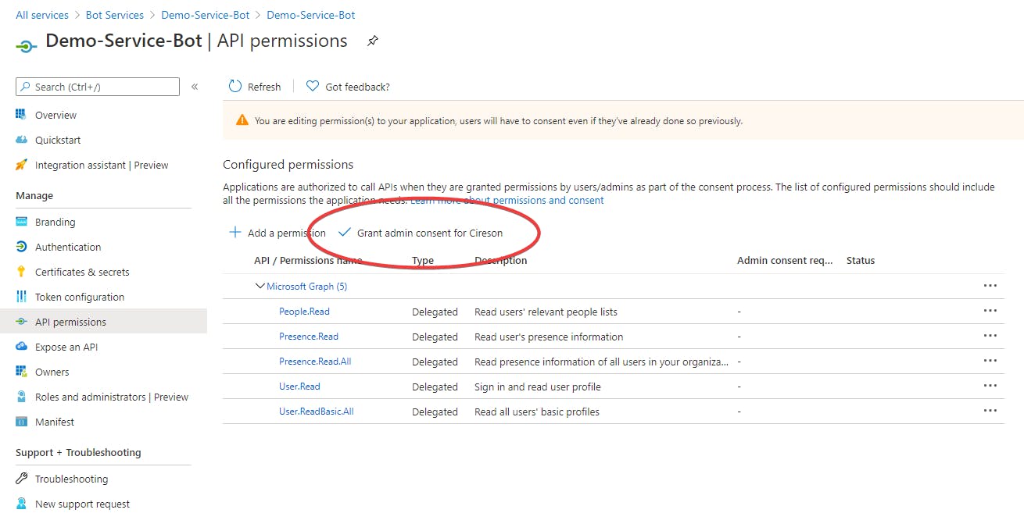Image resolution: width=1024 pixels, height=531 pixels.
Task: Click Add a permission button
Action: tap(277, 233)
